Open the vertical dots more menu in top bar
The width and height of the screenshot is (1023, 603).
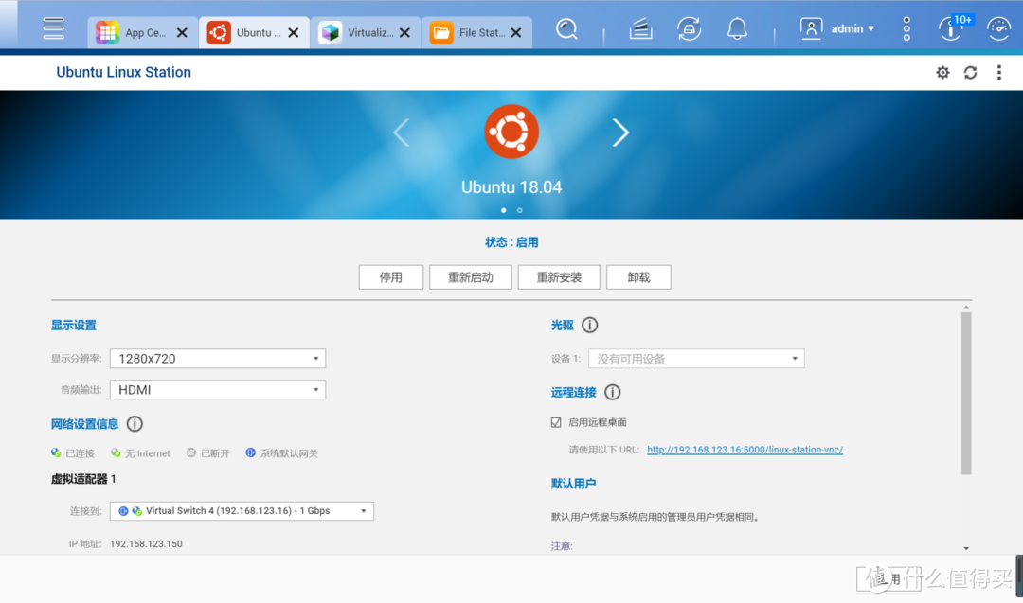906,28
